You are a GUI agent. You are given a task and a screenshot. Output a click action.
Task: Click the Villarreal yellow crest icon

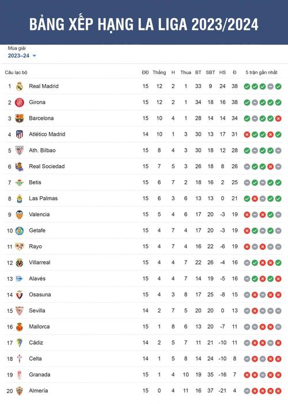[20, 262]
